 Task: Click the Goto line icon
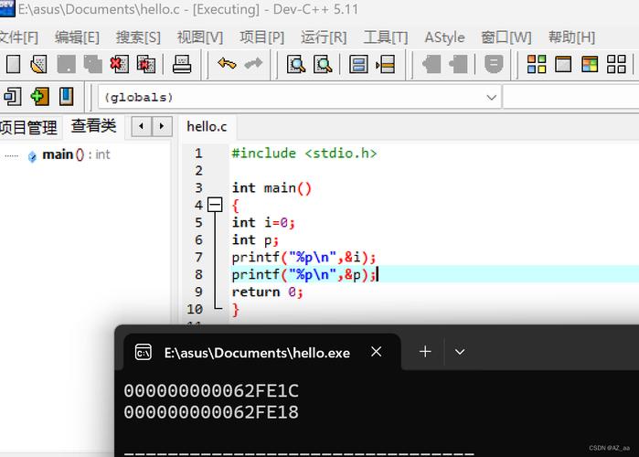[386, 64]
